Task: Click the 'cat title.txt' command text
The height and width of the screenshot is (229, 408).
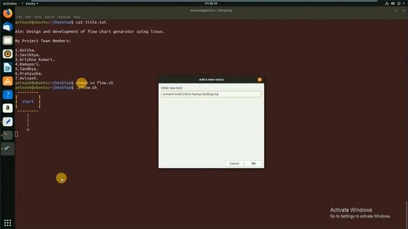Action: pyautogui.click(x=91, y=22)
